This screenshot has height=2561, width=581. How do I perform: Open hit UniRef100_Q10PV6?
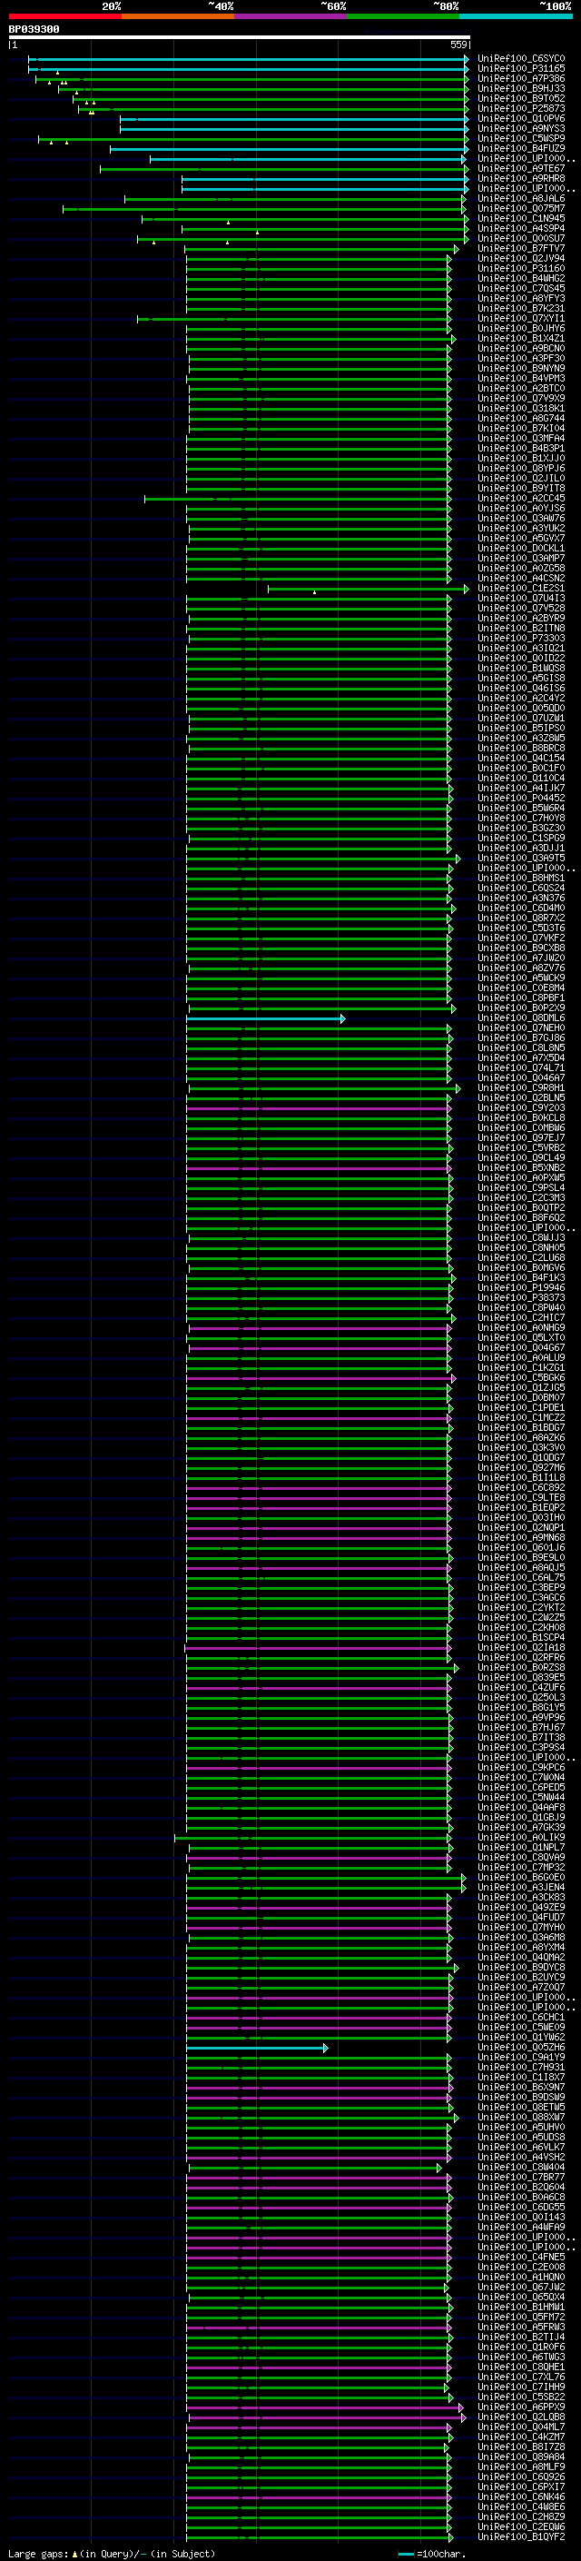(521, 118)
